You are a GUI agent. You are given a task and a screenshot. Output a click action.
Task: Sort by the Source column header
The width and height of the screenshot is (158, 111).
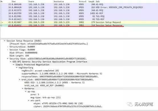31,1
